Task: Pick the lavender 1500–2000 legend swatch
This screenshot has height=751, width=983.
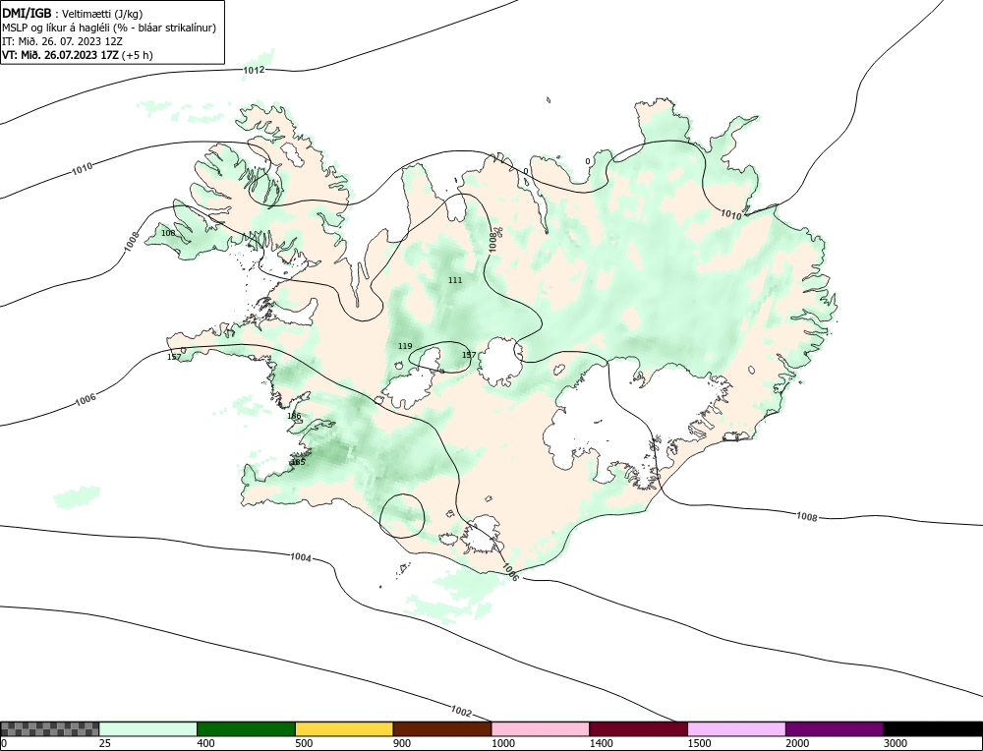Action: coord(736,728)
